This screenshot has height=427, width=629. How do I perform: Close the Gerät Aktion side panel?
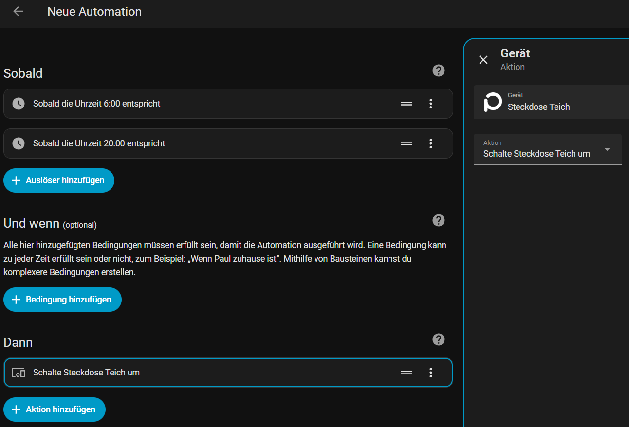(x=483, y=60)
